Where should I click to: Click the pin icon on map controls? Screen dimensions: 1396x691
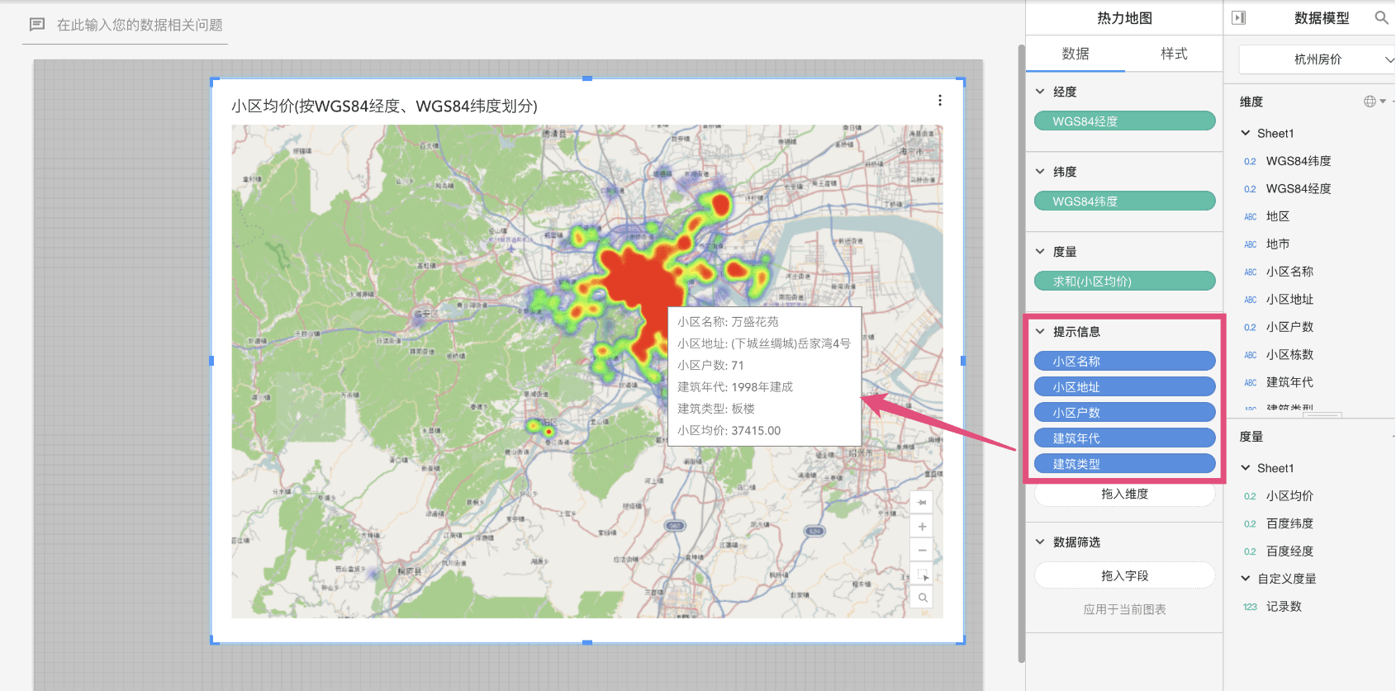pyautogui.click(x=922, y=502)
